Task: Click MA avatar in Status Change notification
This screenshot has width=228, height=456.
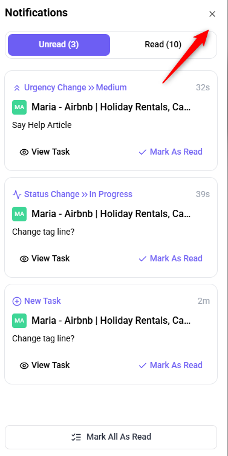Action: click(19, 214)
